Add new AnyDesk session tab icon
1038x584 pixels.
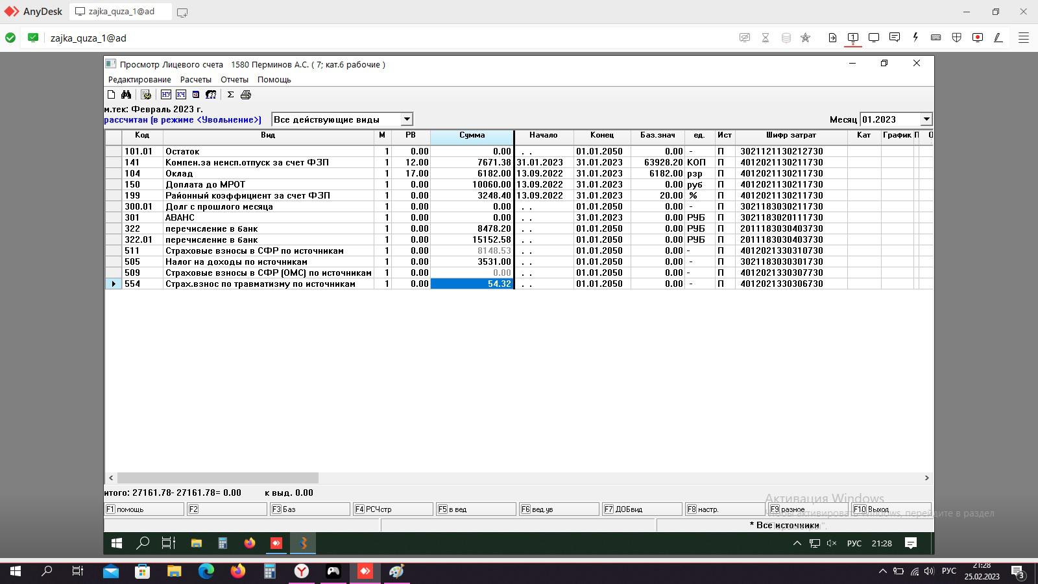pos(182,12)
